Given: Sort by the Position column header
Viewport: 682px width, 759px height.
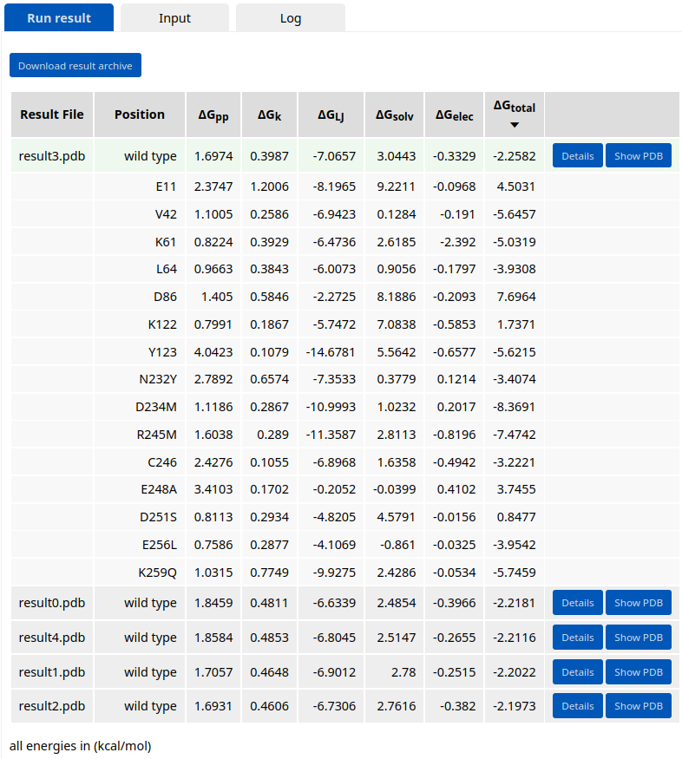Looking at the screenshot, I should pos(139,115).
